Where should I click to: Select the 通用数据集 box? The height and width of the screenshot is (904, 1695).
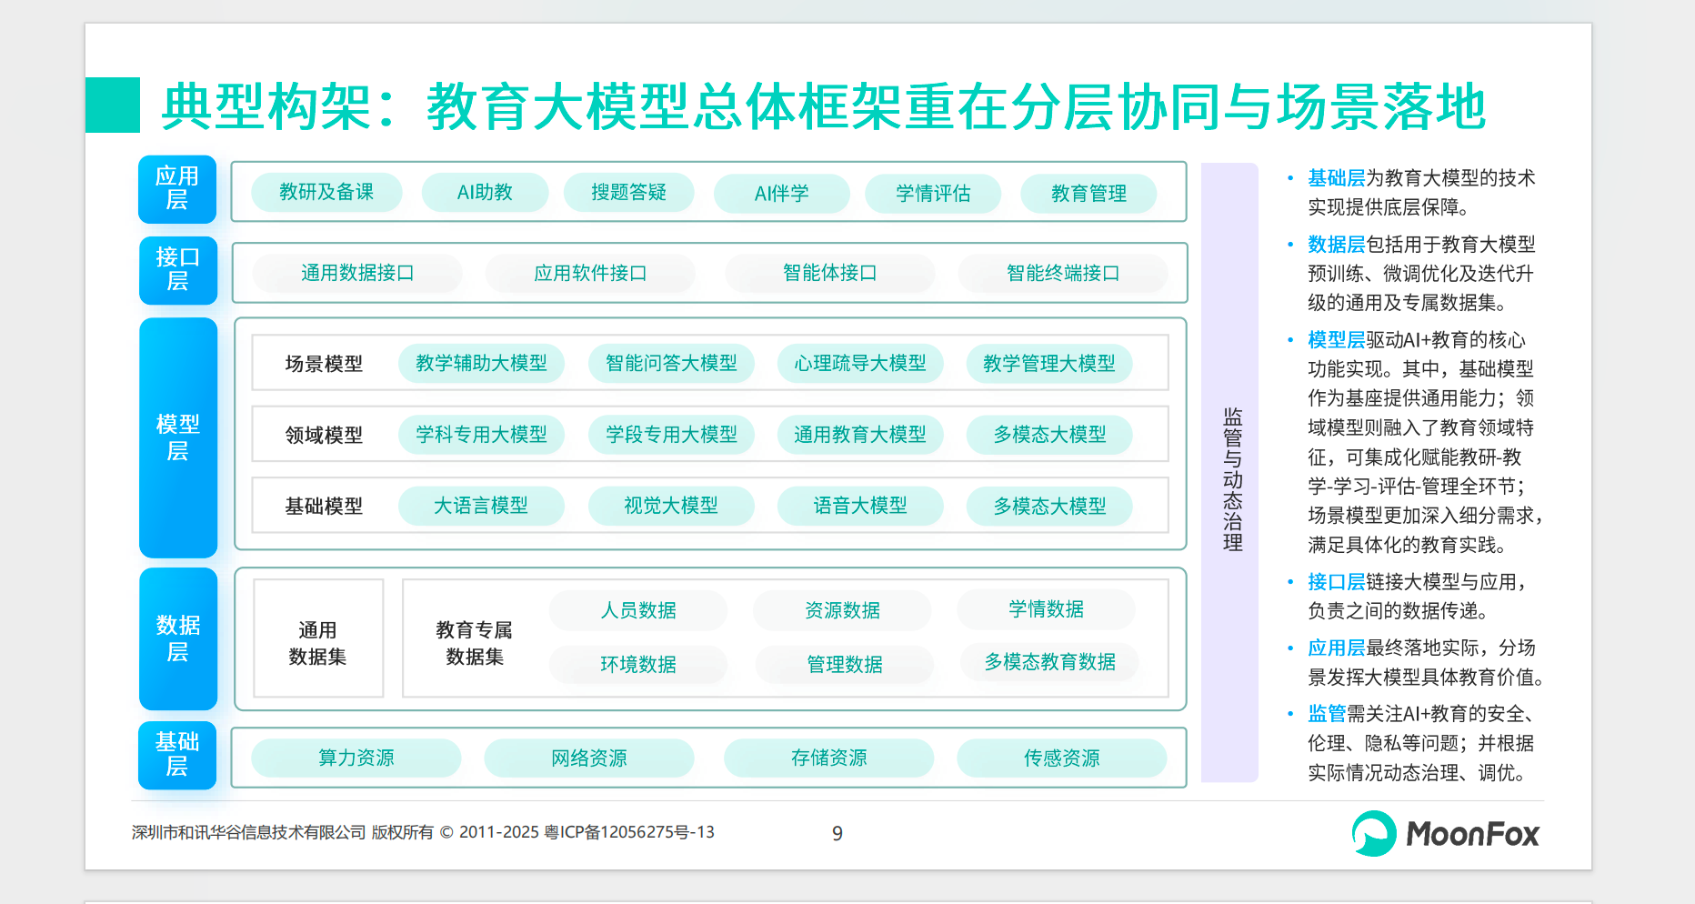point(318,638)
